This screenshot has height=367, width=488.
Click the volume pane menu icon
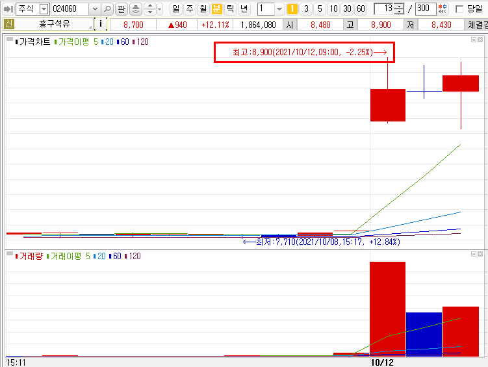tap(10, 254)
